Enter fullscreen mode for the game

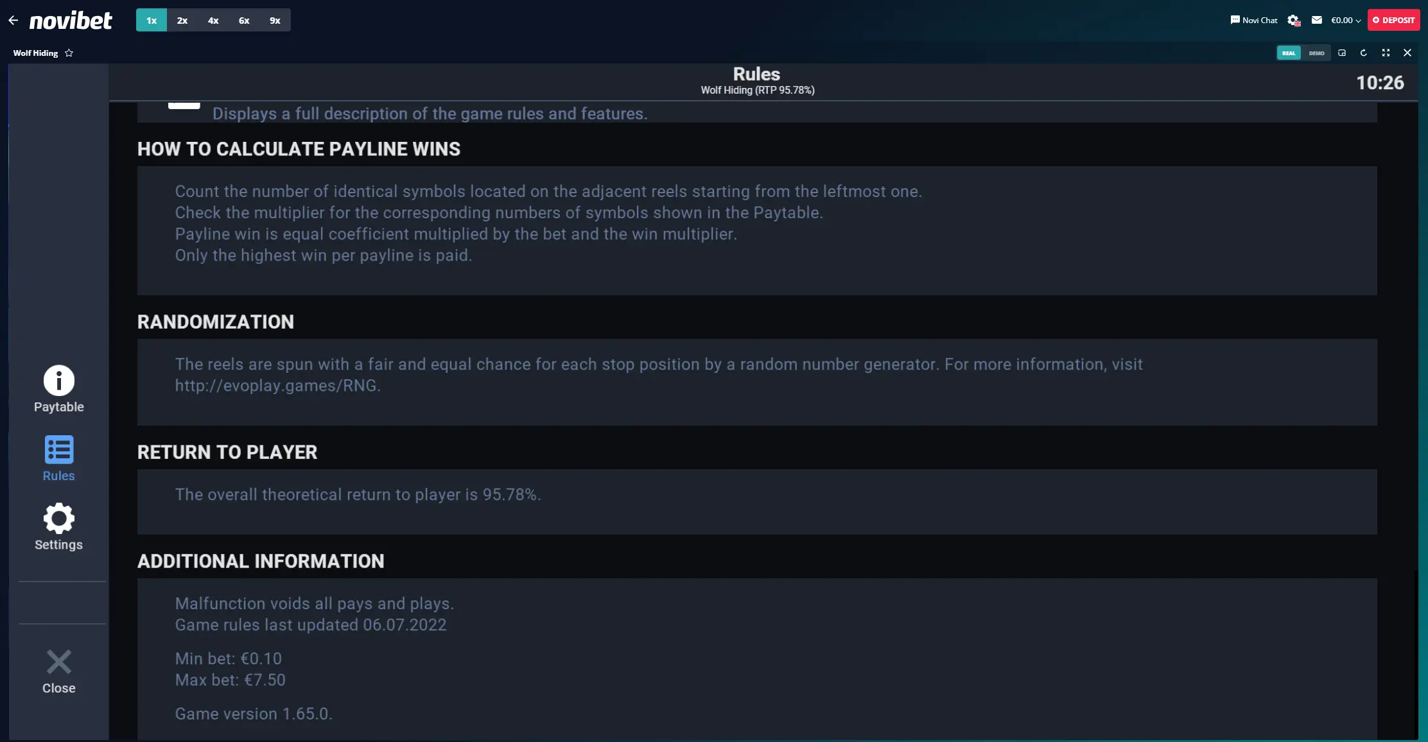tap(1386, 53)
